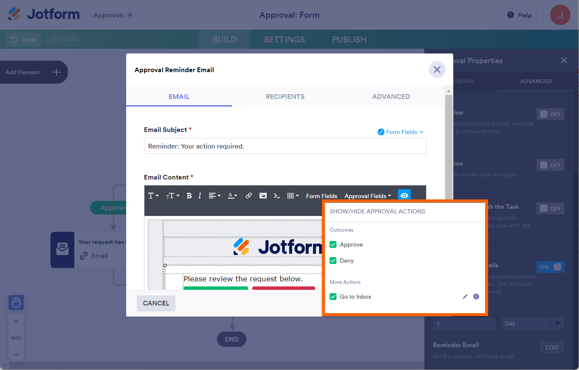View info for the Go to Inbox action

click(476, 297)
